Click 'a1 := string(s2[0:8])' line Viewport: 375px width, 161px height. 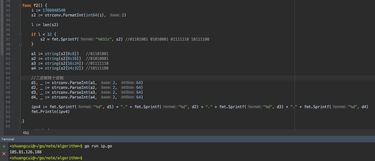(x=55, y=54)
